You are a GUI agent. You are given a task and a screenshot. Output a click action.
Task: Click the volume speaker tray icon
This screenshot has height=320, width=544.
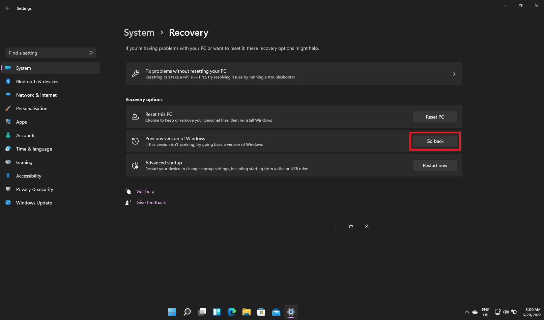click(x=506, y=312)
